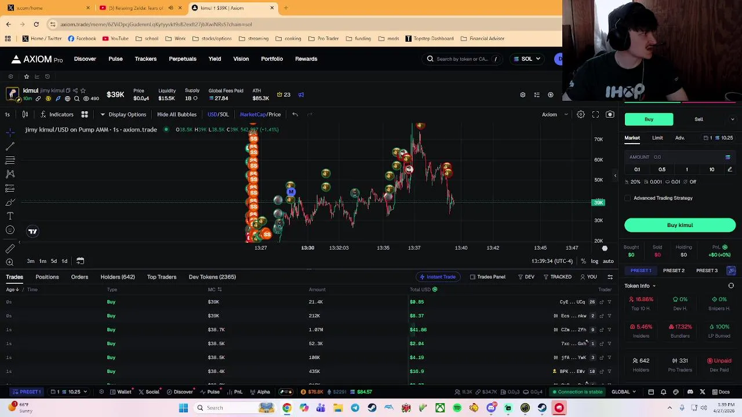742x417 pixels.
Task: Collapse the right panel with arrow handle
Action: pyautogui.click(x=615, y=175)
